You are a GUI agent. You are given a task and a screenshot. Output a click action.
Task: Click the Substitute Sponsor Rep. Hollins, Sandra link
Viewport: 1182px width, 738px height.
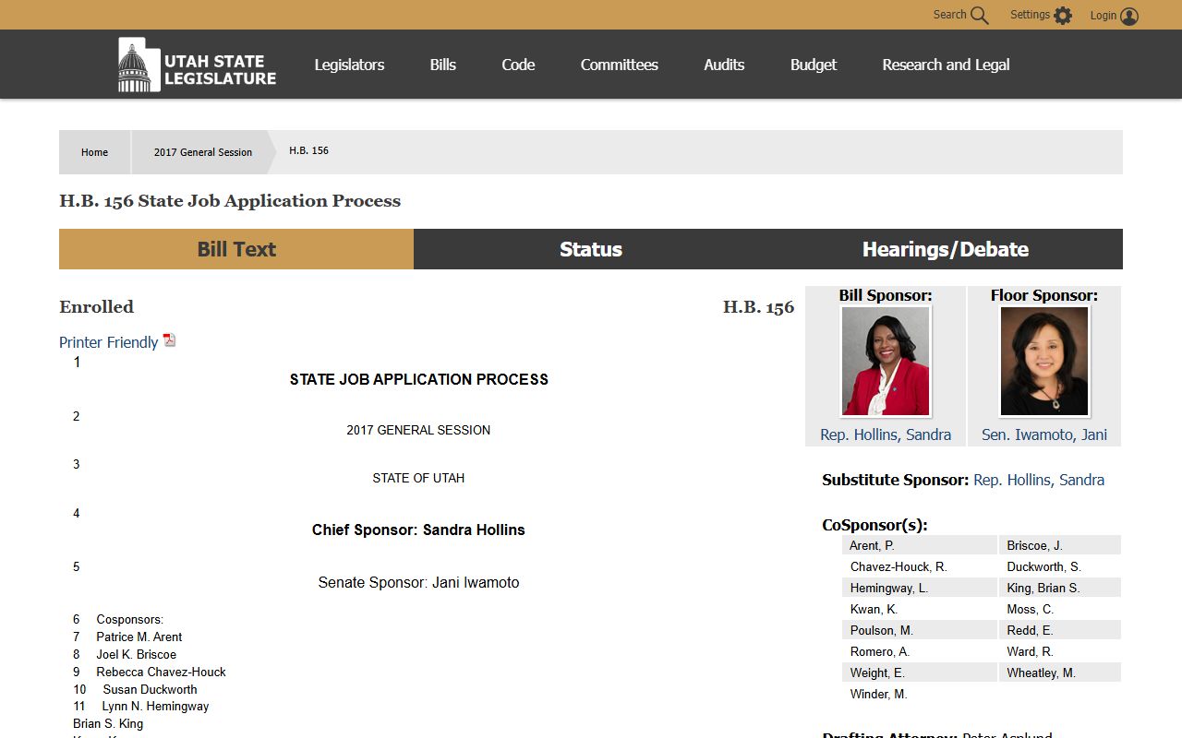click(1039, 480)
